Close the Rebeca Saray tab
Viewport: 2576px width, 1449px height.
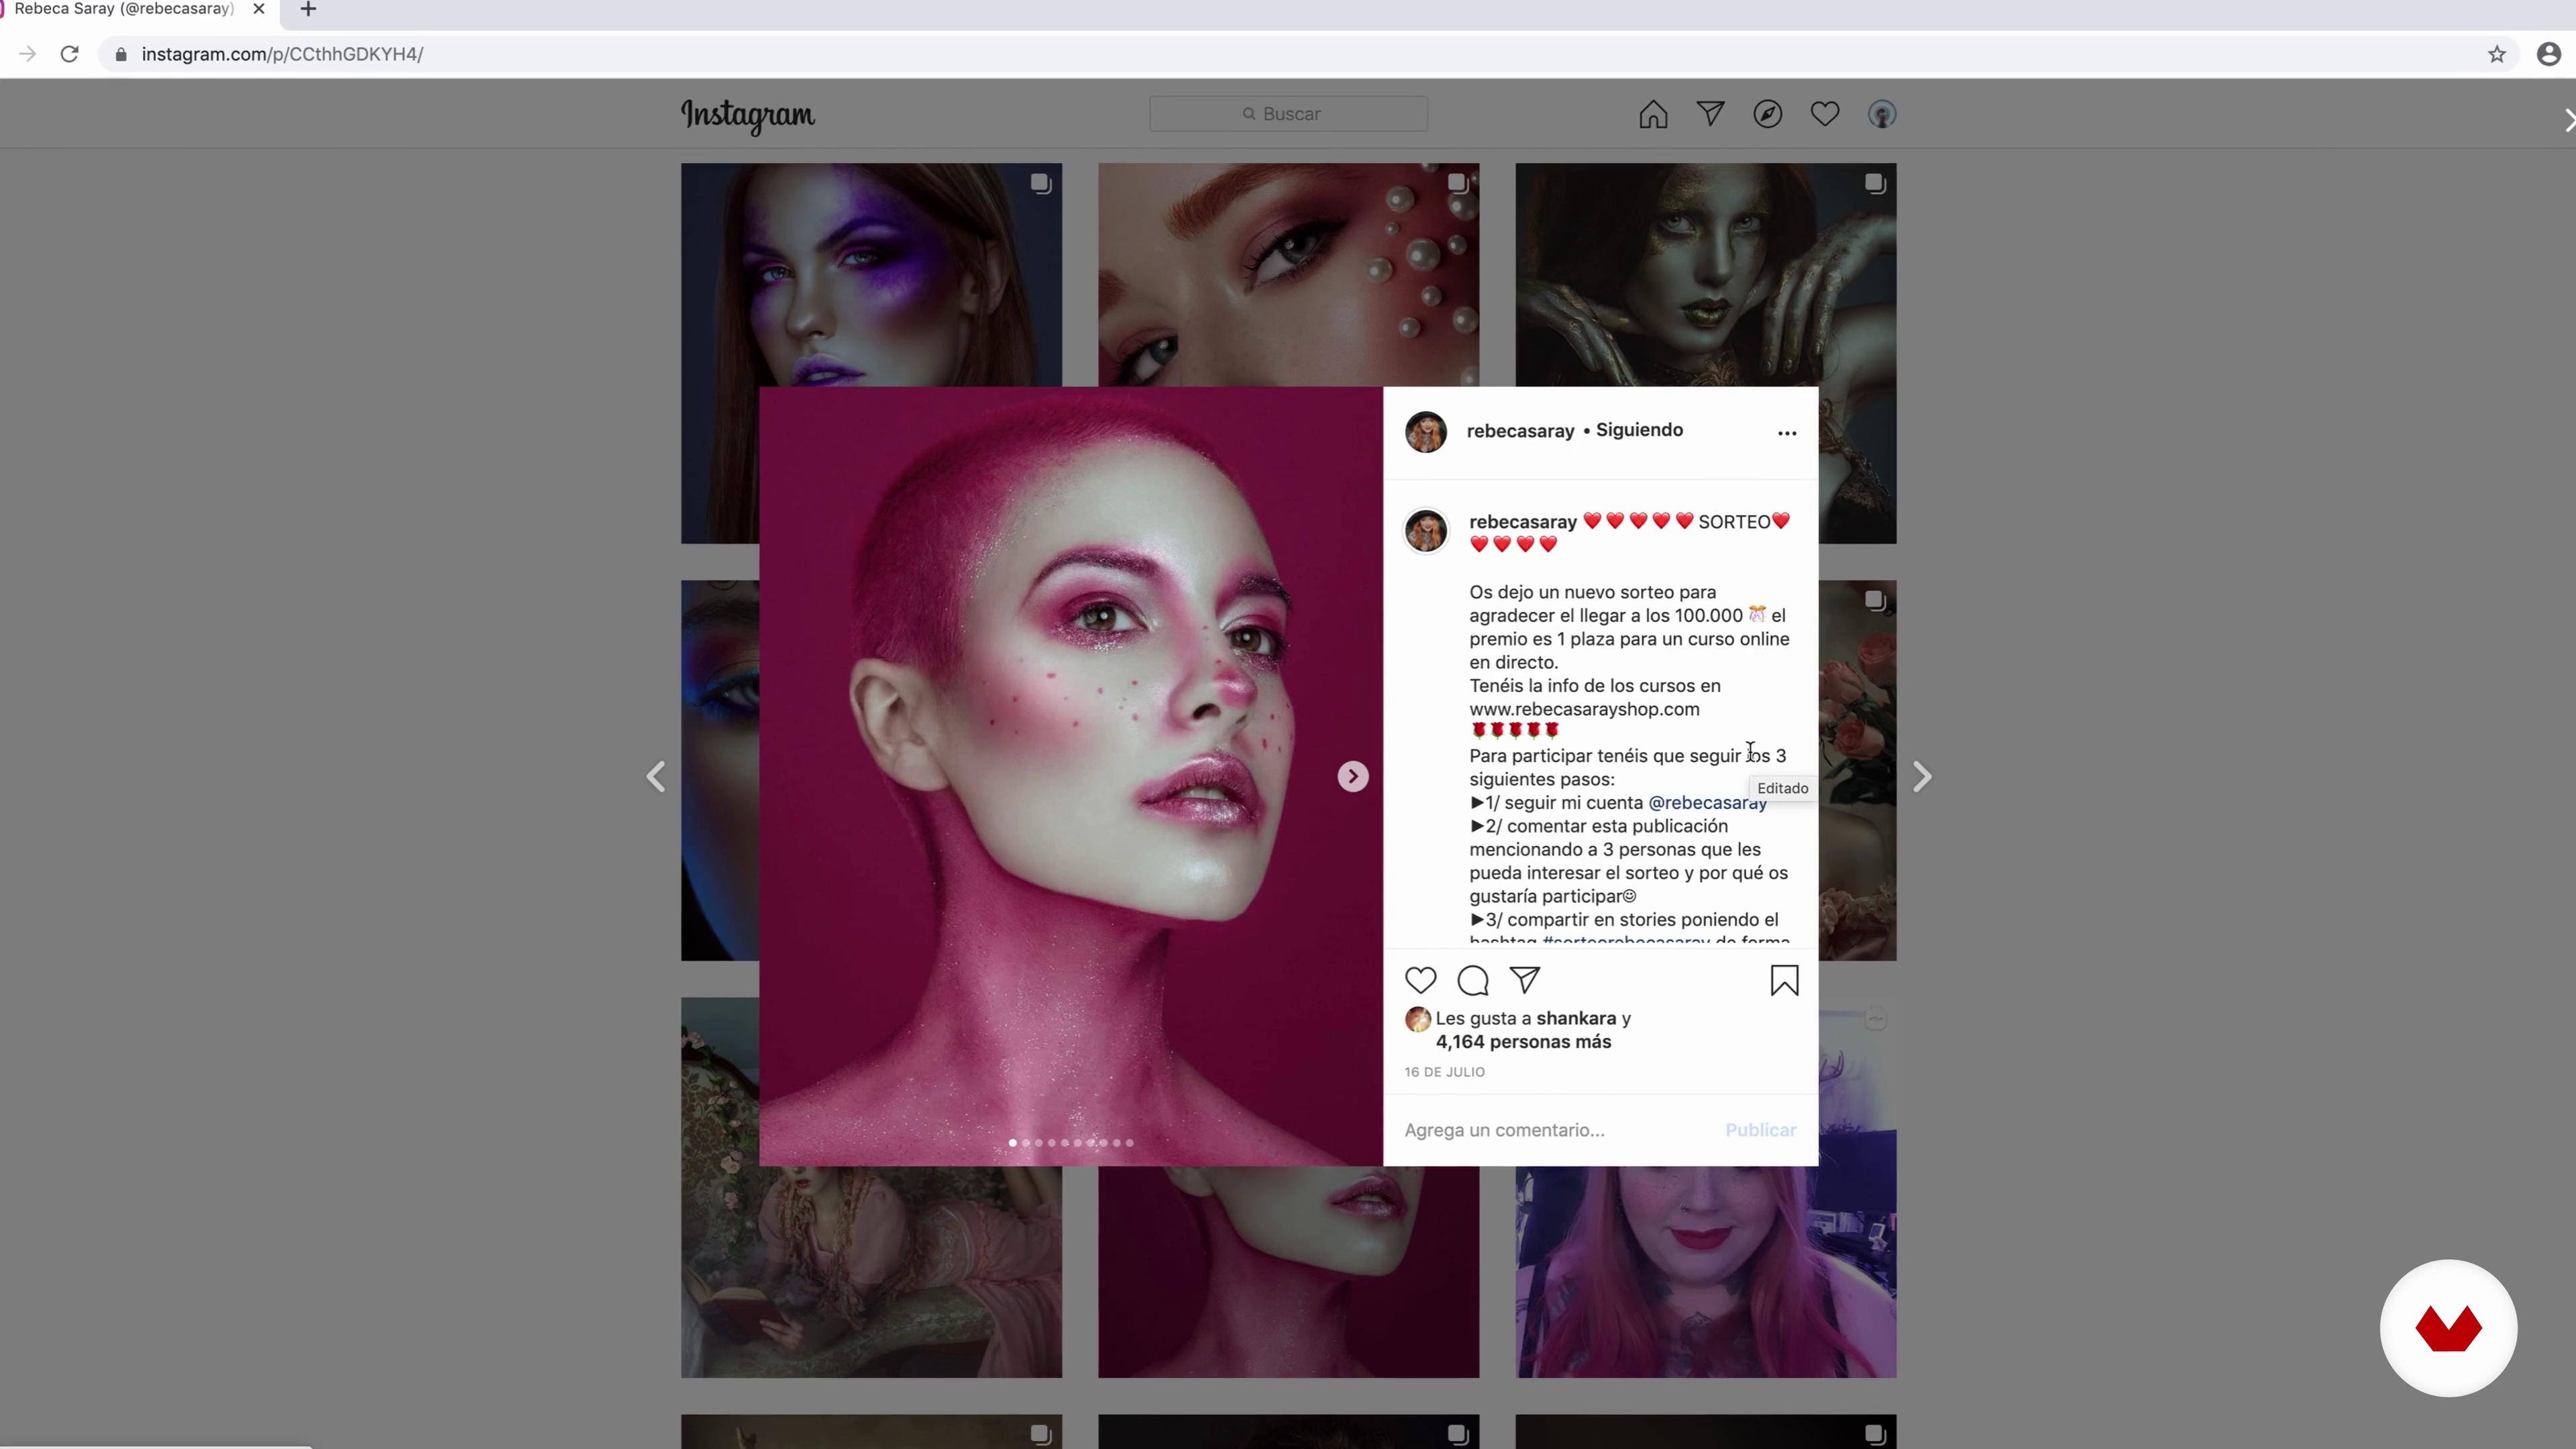pos(259,9)
